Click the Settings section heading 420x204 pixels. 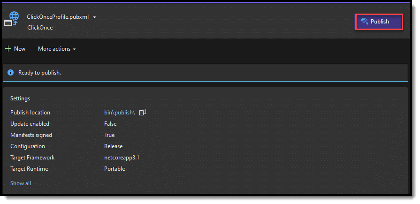[x=20, y=98]
